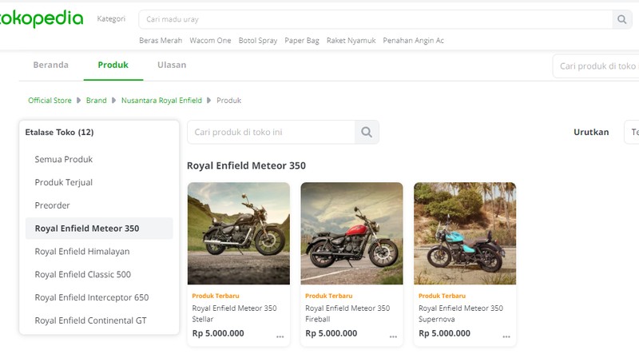Click the Brand breadcrumb link
The image size is (639, 358).
(96, 101)
